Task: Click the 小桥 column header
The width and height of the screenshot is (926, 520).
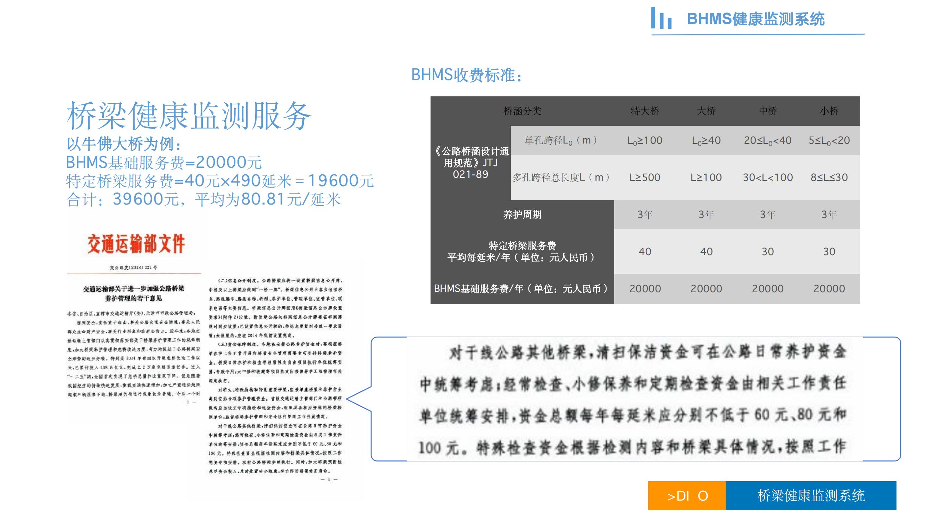Action: point(829,111)
